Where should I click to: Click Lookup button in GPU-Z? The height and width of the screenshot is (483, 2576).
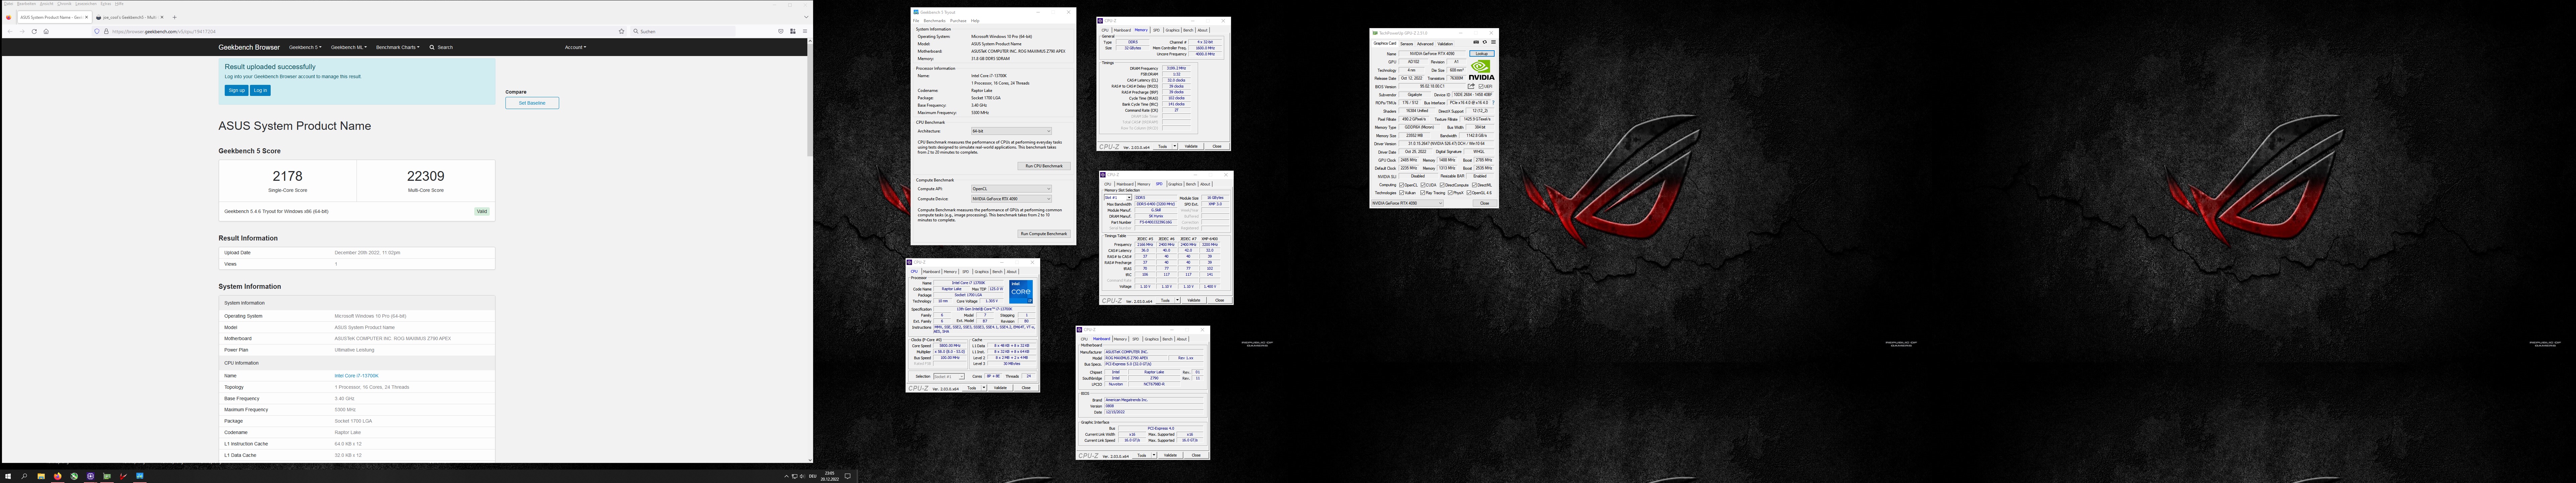coord(1482,54)
